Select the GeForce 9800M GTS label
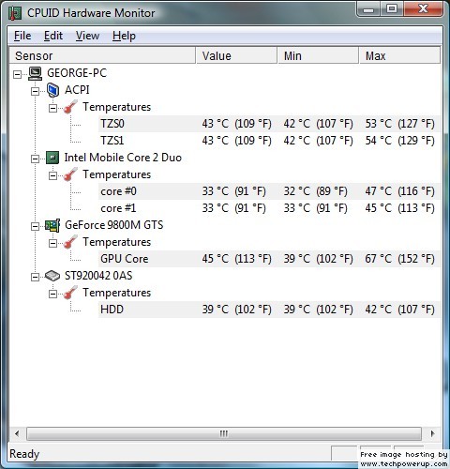Screen dimensions: 450x469 click(x=113, y=225)
